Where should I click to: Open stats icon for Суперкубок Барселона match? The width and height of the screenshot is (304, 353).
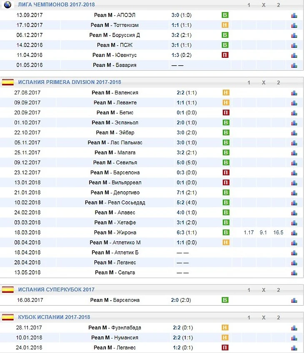(x=294, y=300)
